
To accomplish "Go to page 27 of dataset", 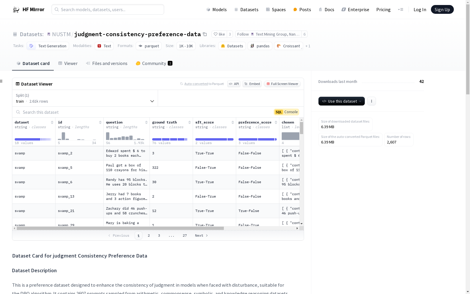I will click(x=185, y=235).
